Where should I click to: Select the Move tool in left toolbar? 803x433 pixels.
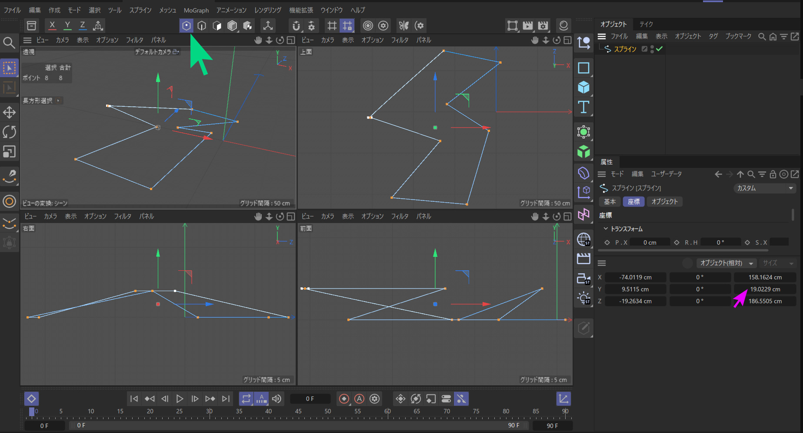point(9,113)
